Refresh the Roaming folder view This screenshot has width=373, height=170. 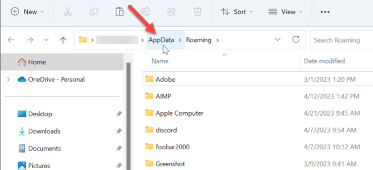(x=296, y=40)
